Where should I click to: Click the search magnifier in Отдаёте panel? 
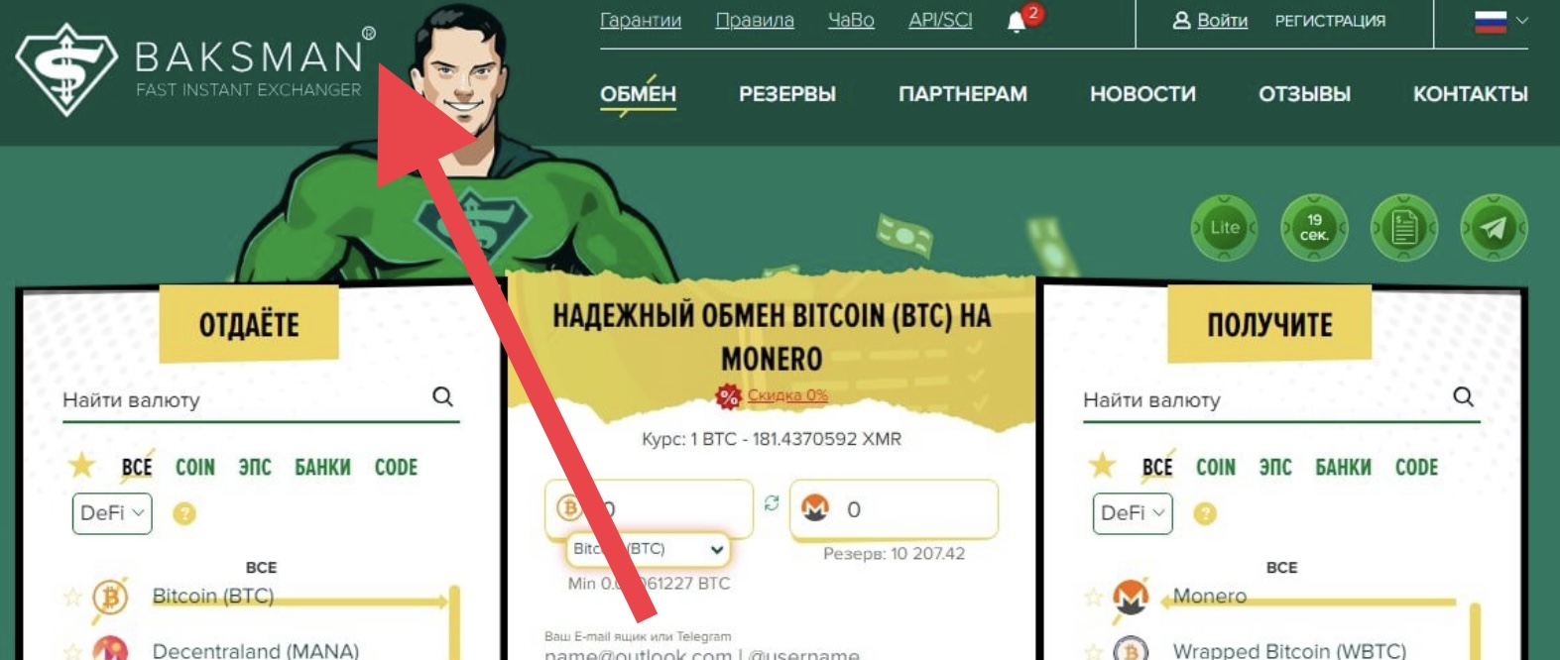pos(442,396)
